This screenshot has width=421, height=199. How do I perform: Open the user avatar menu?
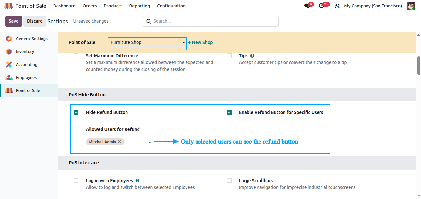411,6
